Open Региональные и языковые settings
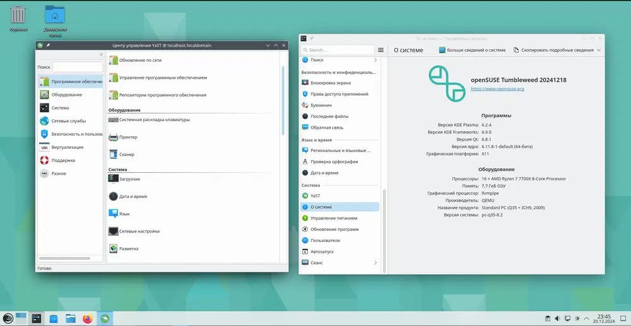Viewport: 631px width, 326px height. click(339, 150)
